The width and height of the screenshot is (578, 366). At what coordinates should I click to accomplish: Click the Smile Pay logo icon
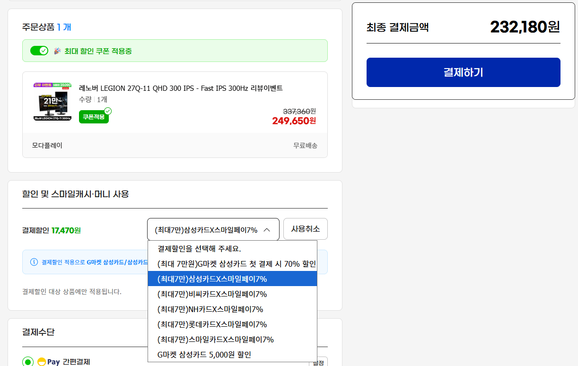[x=42, y=362]
